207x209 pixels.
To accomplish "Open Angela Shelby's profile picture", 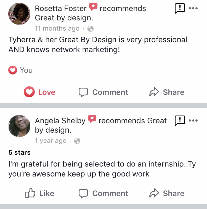I will (19, 126).
